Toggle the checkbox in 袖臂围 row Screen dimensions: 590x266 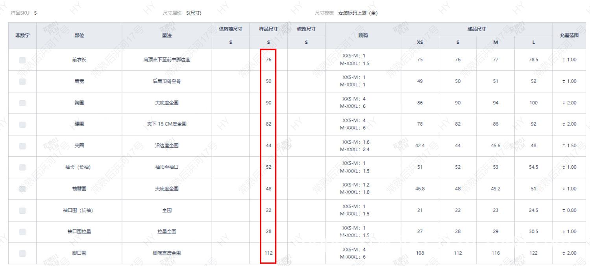22,188
